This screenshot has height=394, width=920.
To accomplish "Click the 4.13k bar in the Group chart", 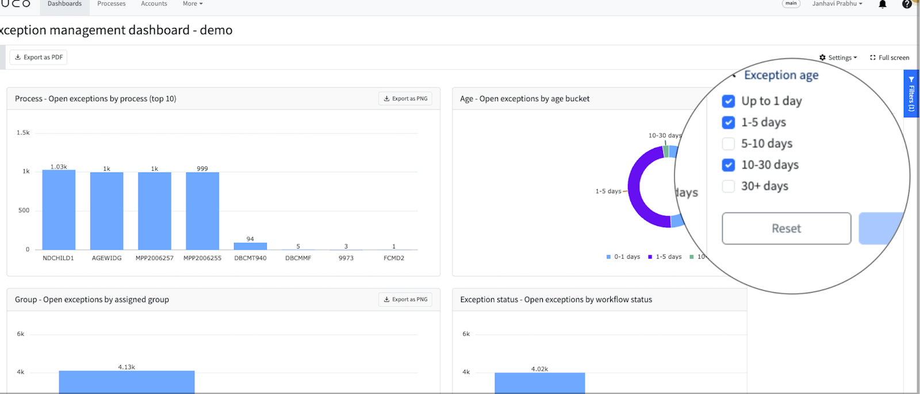I will [126, 382].
